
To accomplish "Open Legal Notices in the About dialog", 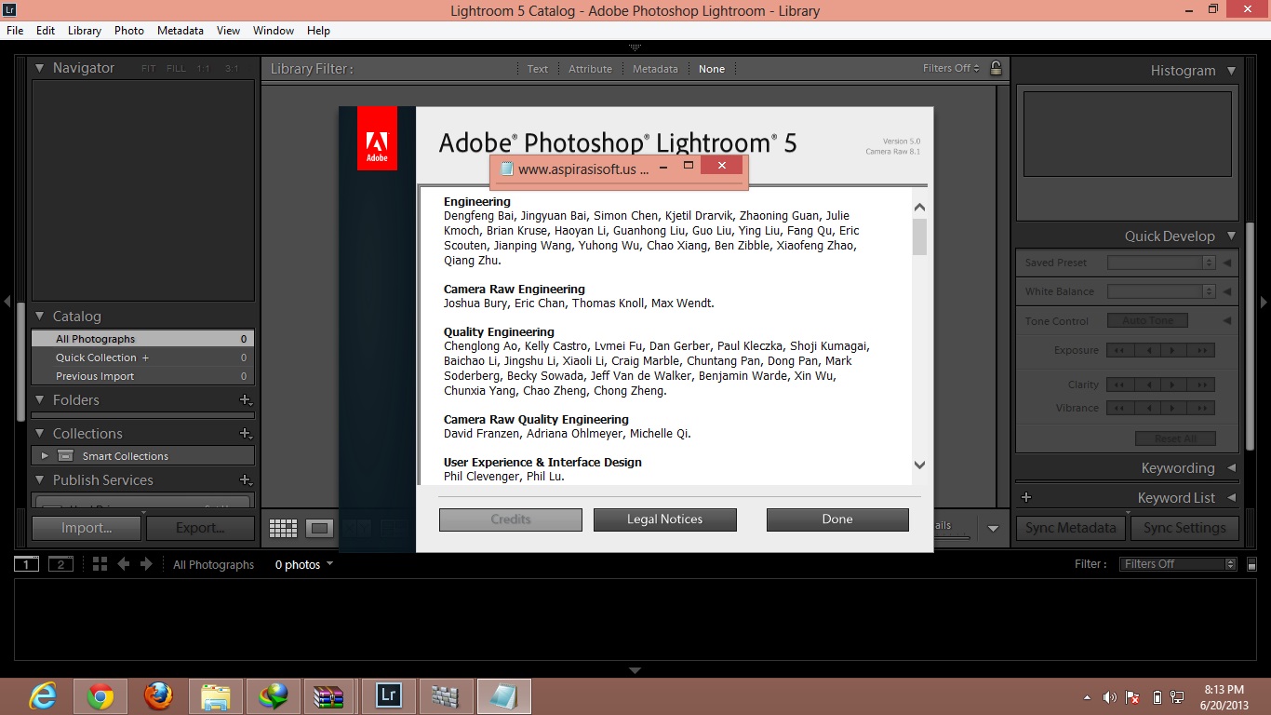I will point(665,519).
